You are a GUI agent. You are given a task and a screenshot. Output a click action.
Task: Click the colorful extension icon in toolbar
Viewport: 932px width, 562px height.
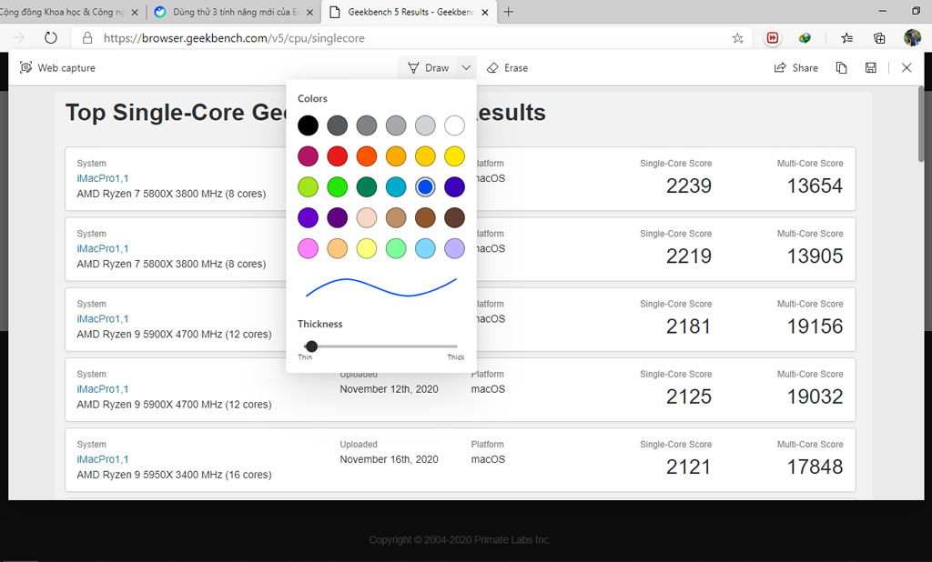click(805, 38)
